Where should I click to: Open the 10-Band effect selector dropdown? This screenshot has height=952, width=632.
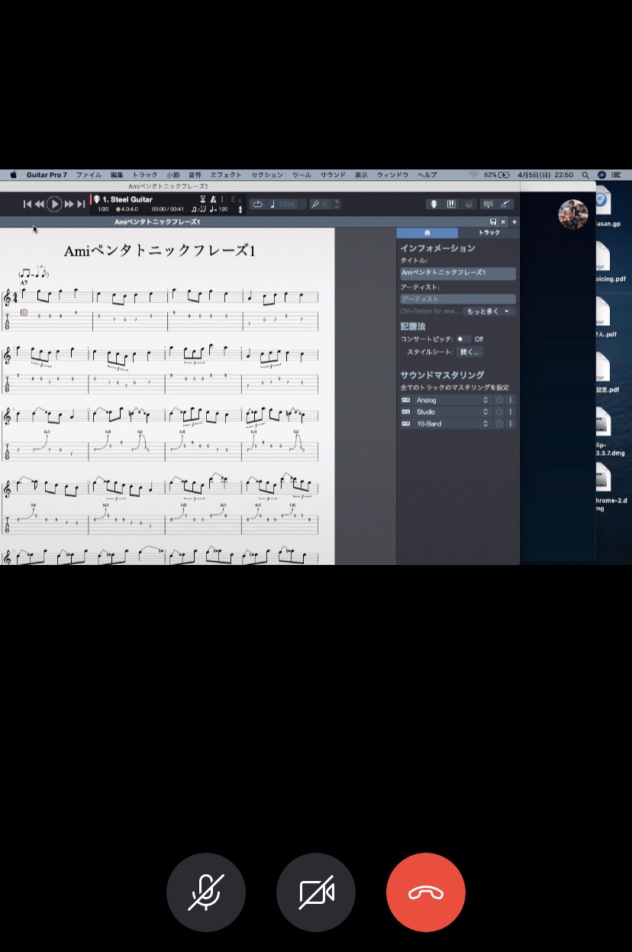tap(453, 424)
